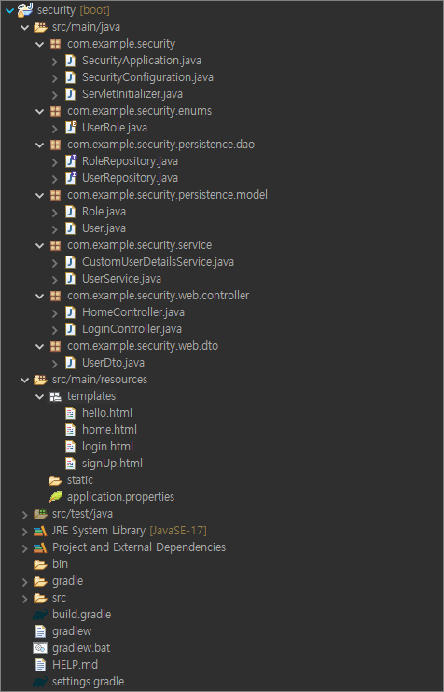Click the UserRole.java enum file icon
This screenshot has width=444, height=692.
pyautogui.click(x=71, y=128)
